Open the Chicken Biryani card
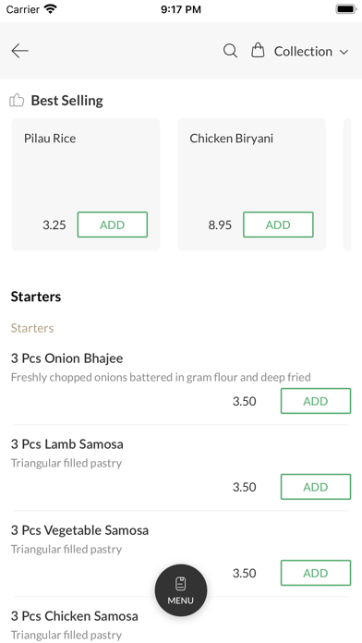Image resolution: width=362 pixels, height=643 pixels. click(251, 185)
